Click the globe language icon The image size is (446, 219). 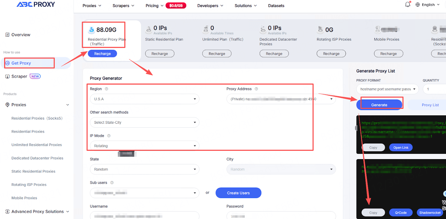click(x=418, y=5)
